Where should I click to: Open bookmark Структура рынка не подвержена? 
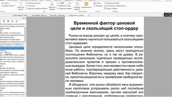pyautogui.click(x=12, y=44)
